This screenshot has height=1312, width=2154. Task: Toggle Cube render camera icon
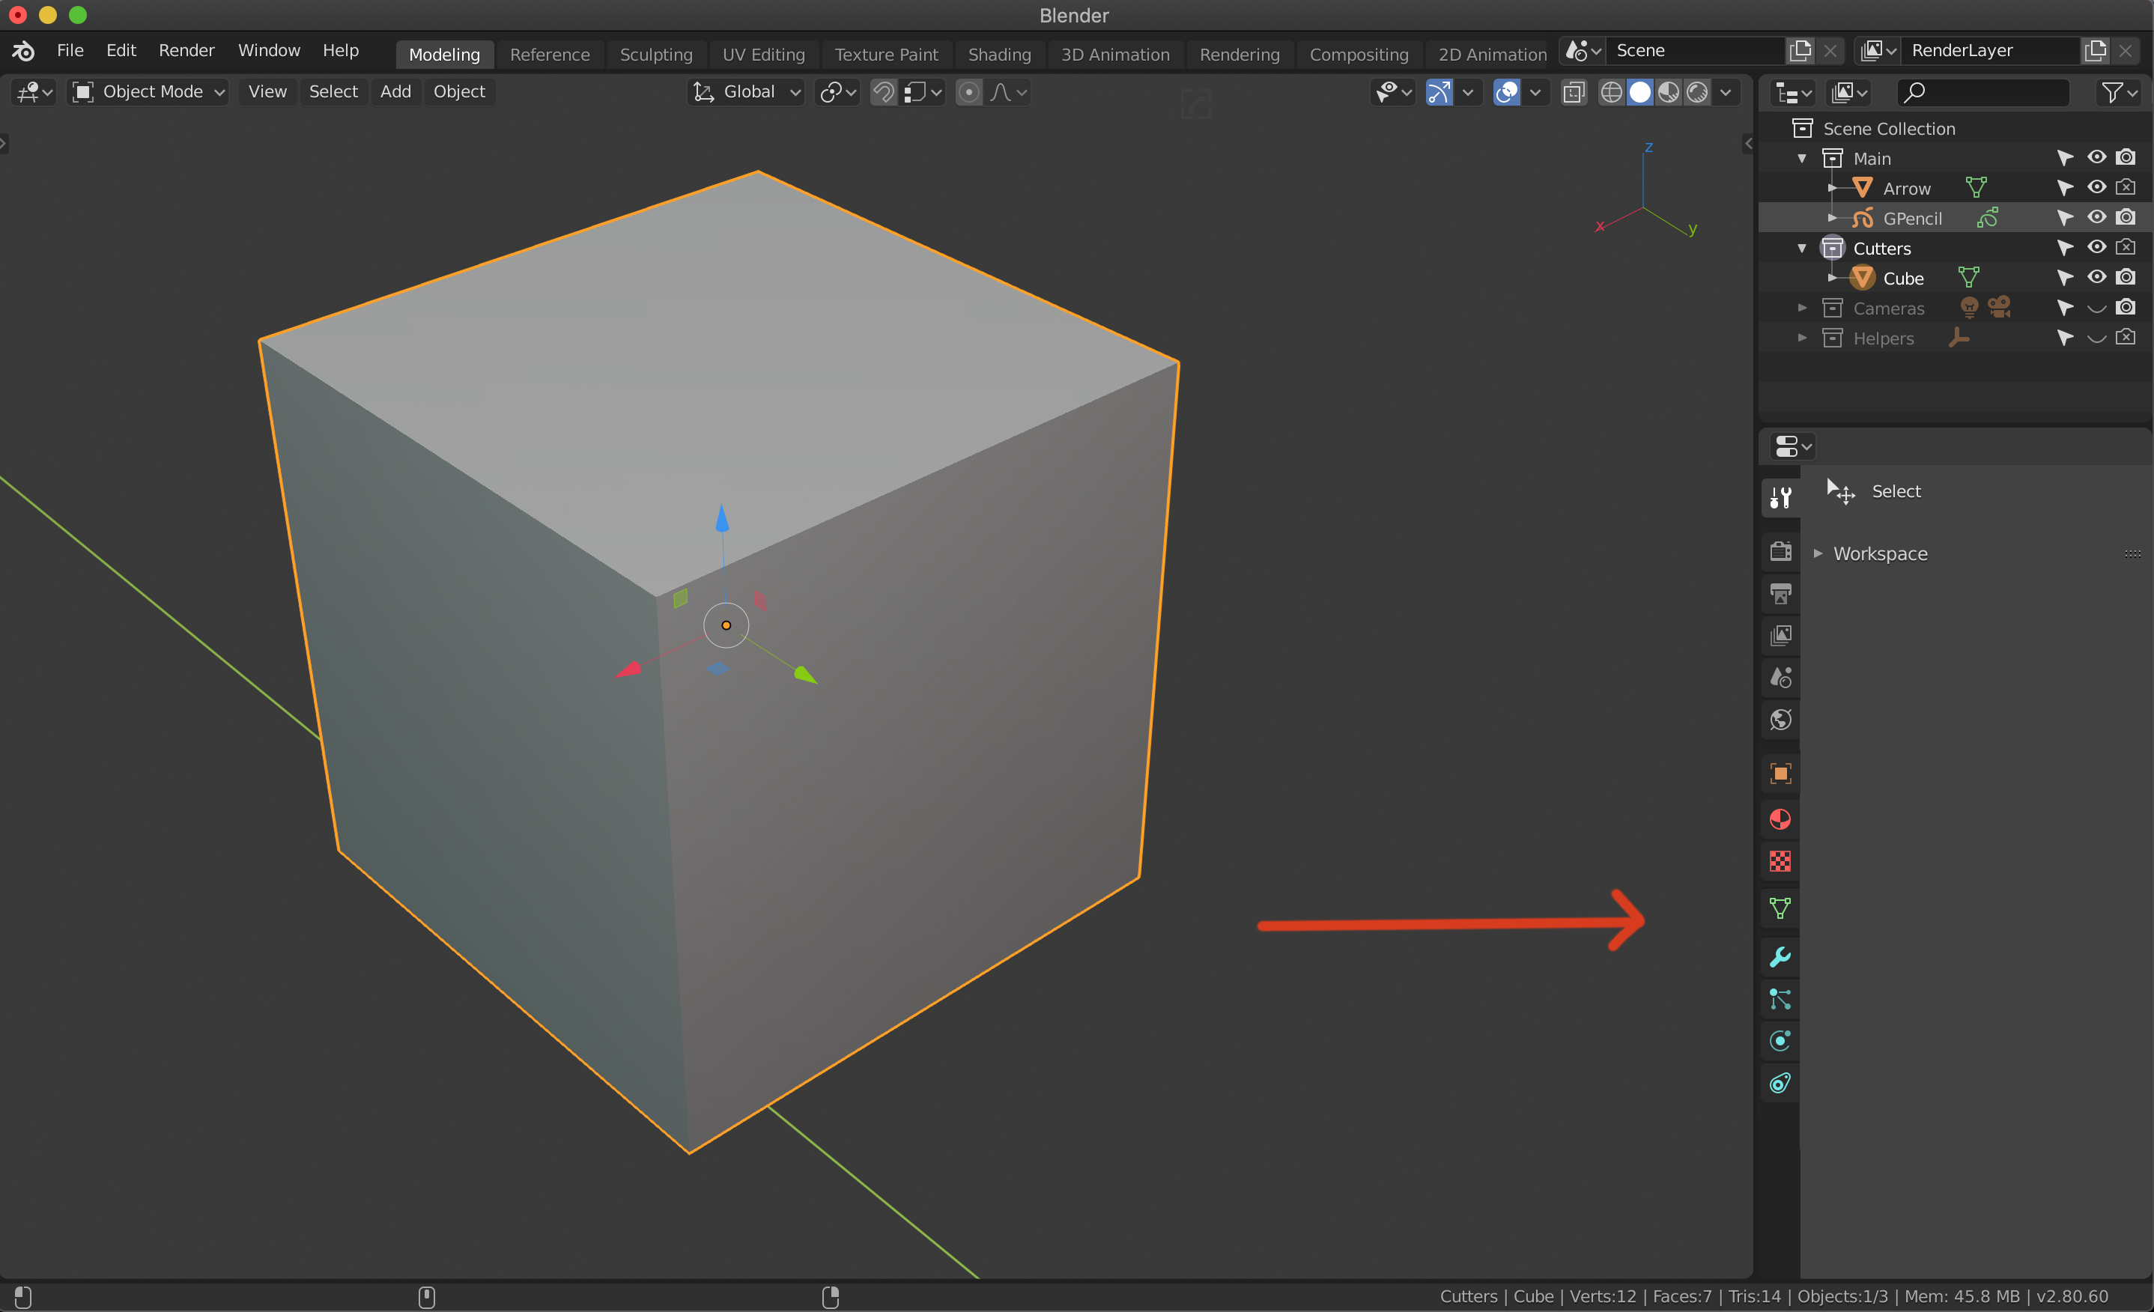coord(2126,277)
